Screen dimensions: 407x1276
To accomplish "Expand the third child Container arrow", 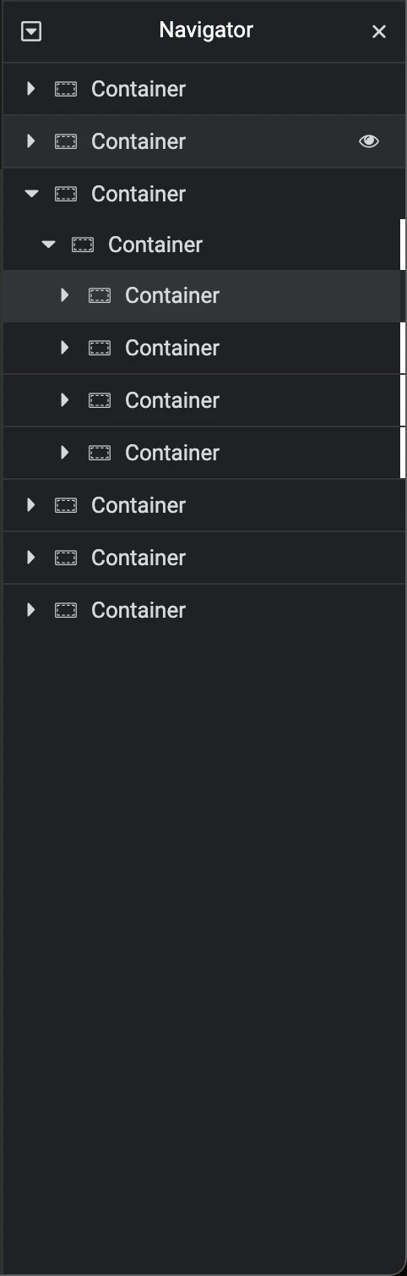I will pyautogui.click(x=65, y=400).
